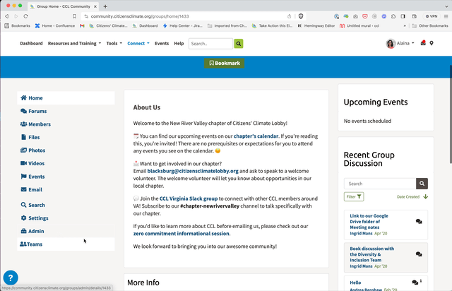Expand the Resources and Training dropdown

click(x=74, y=43)
